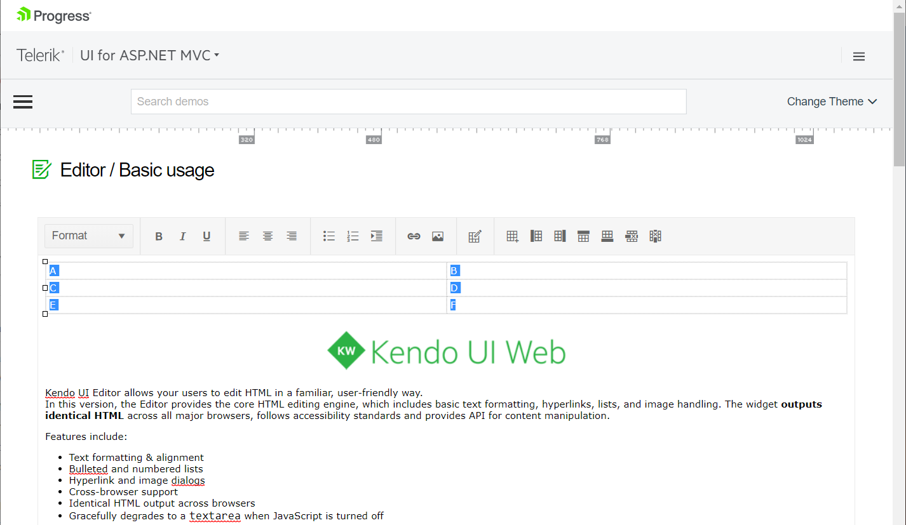Click 'Identical HTML output across browsers' bullet
906x525 pixels.
click(162, 503)
